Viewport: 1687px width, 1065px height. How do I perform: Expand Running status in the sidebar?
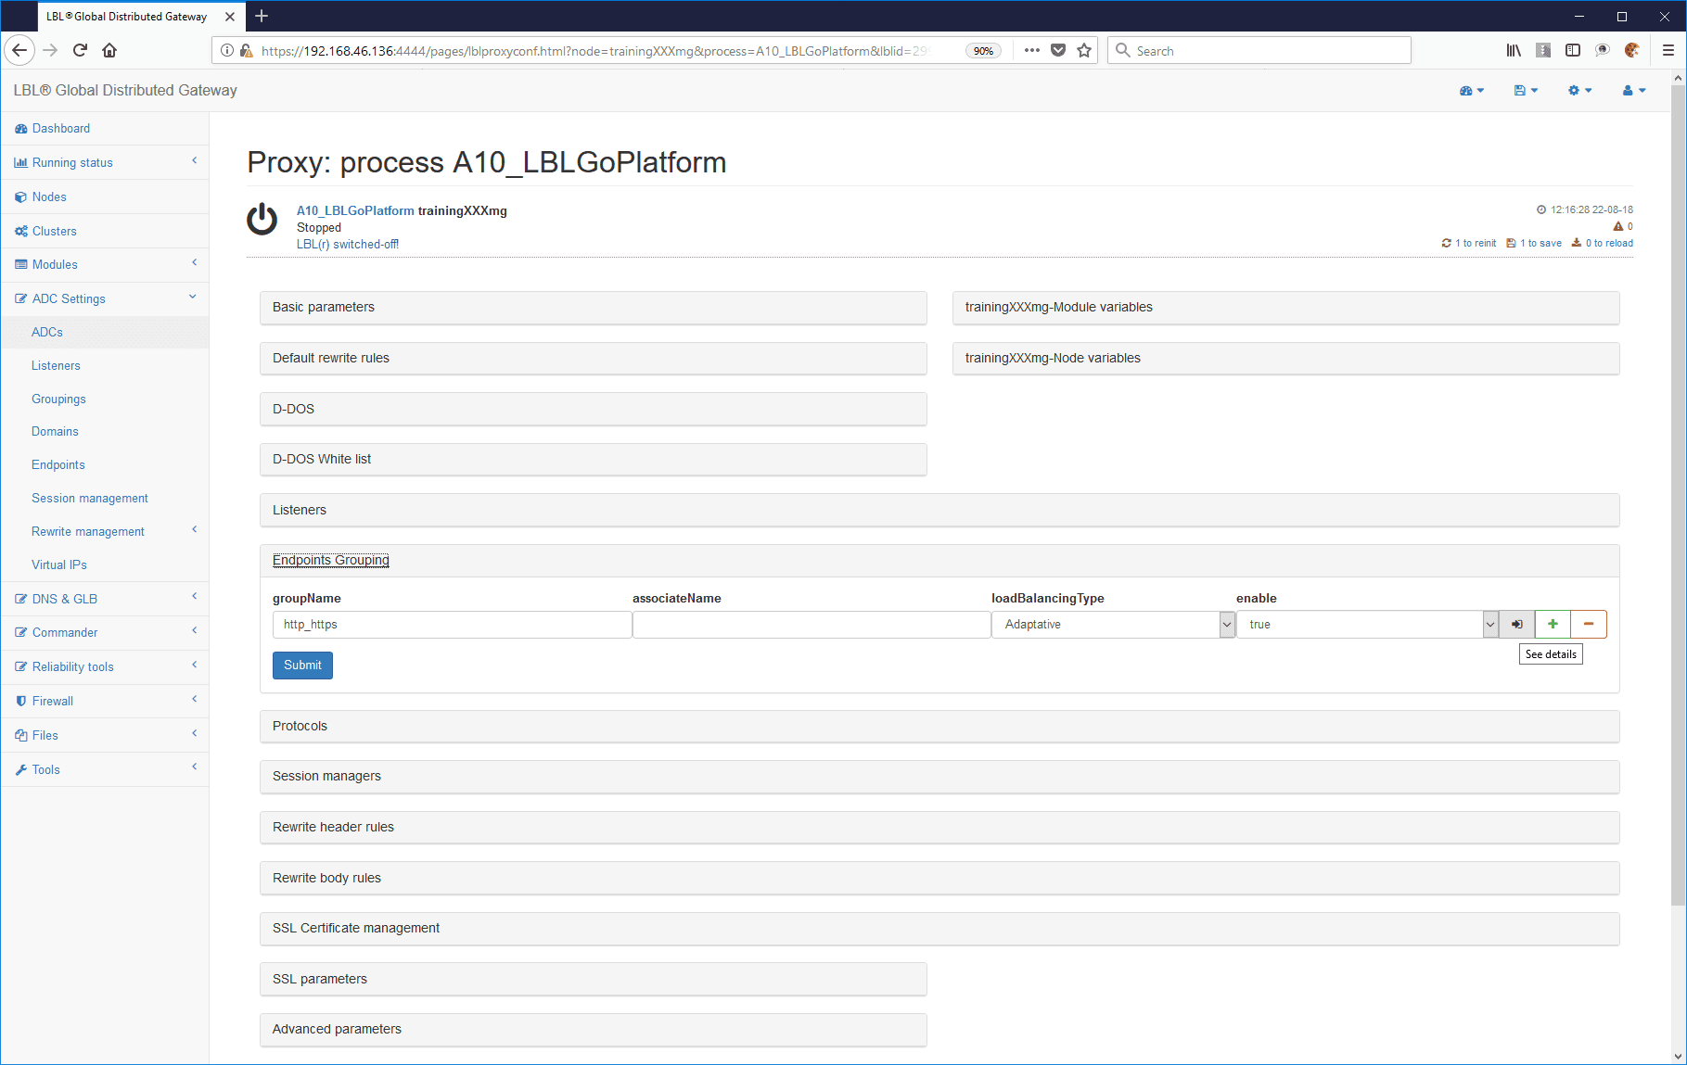pyautogui.click(x=105, y=163)
